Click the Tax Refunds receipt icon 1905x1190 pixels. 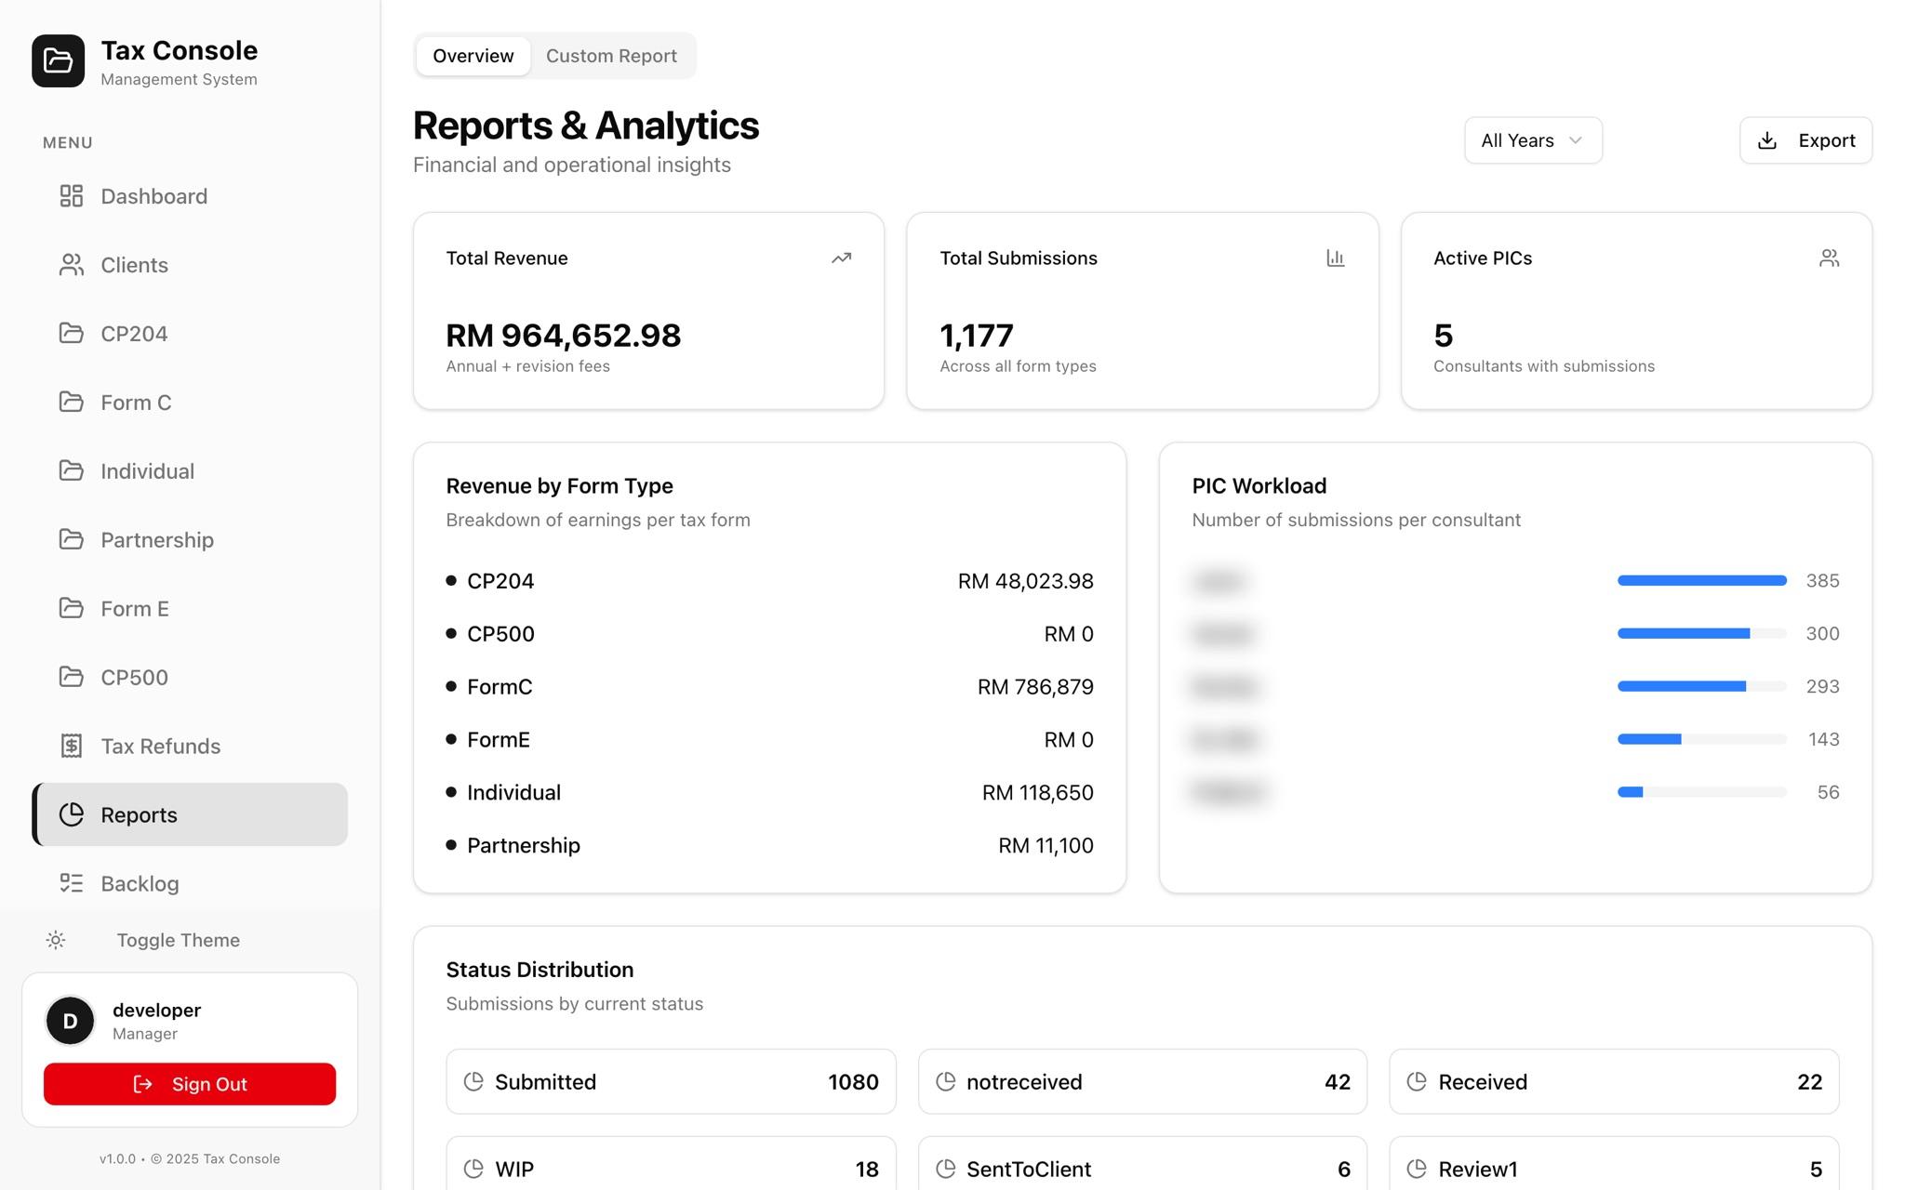72,746
